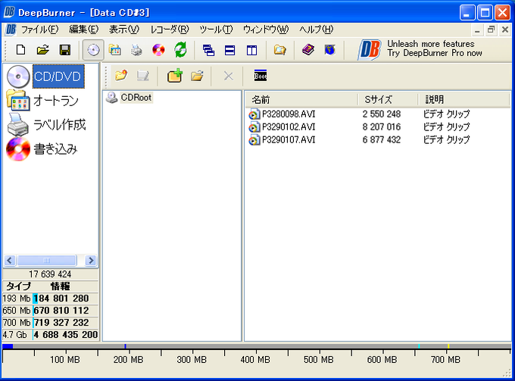
Task: Sort by the Sサイズ column header
Action: [388, 99]
